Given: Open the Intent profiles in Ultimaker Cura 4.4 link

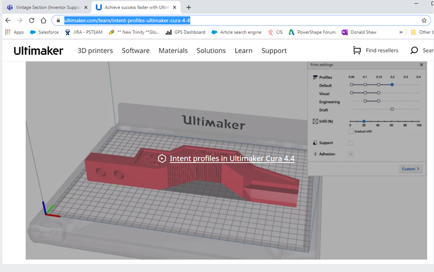Looking at the screenshot, I should (232, 159).
